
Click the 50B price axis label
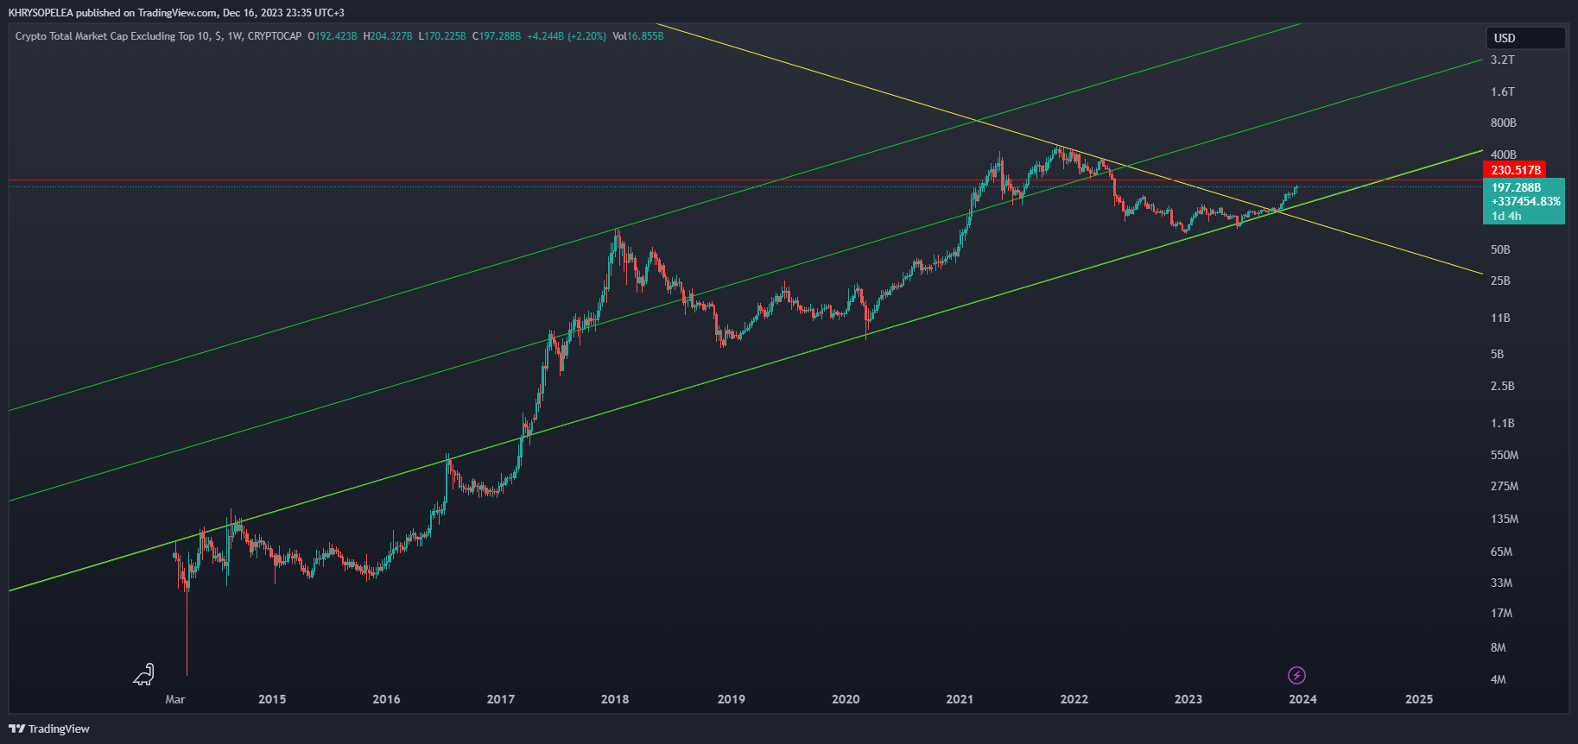(x=1500, y=249)
